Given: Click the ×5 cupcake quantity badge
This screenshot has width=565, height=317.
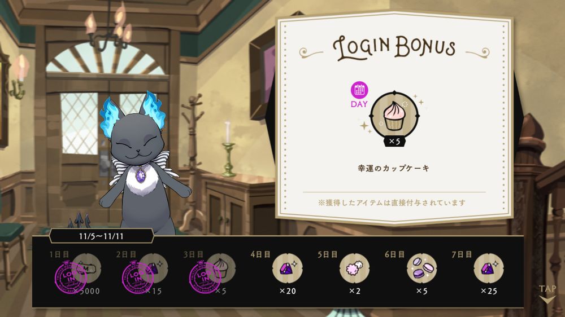Looking at the screenshot, I should [x=394, y=142].
